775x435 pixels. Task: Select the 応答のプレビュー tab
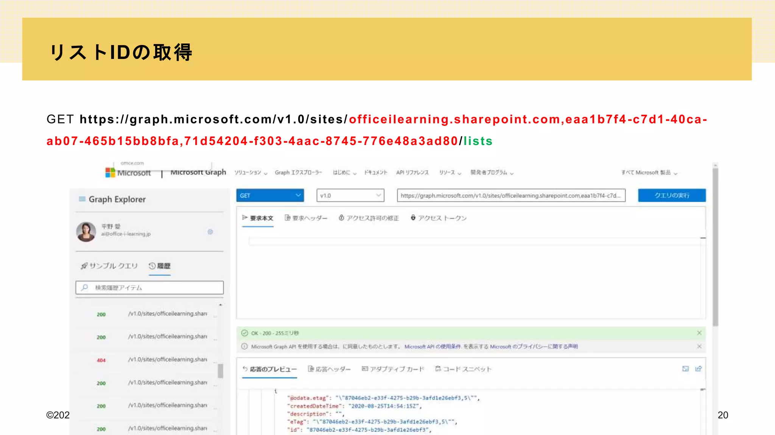coord(269,369)
